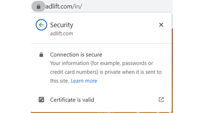Click the certificate icon beside Certificate is valid
The width and height of the screenshot is (204, 113).
pos(41,100)
